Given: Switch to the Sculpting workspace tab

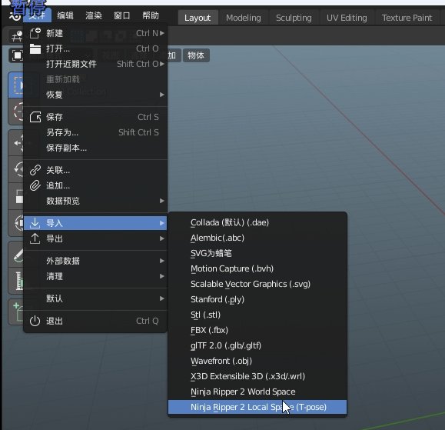Looking at the screenshot, I should tap(294, 18).
